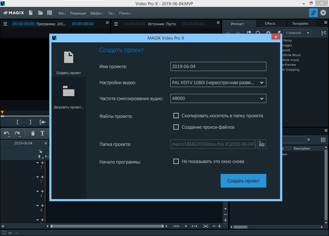Screen dimensions: 329x236
Task: Clear the project folder search field X
Action: (x=308, y=139)
